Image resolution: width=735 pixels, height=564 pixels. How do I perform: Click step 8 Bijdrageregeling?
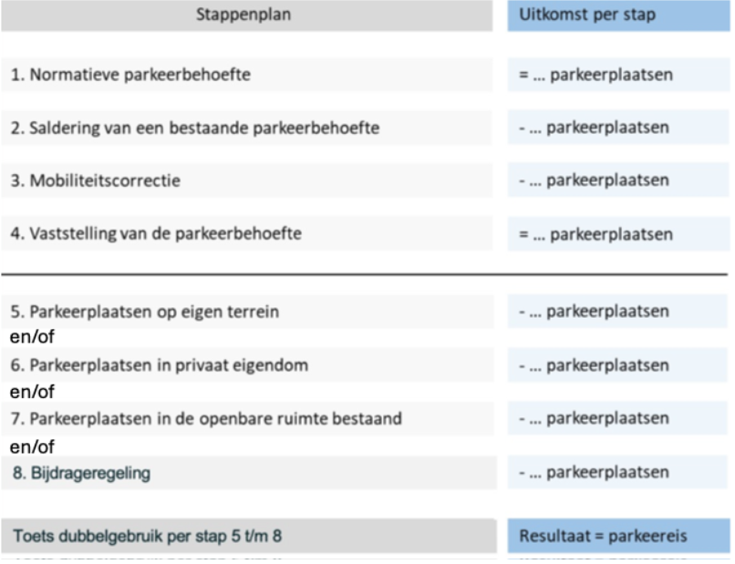click(x=247, y=473)
